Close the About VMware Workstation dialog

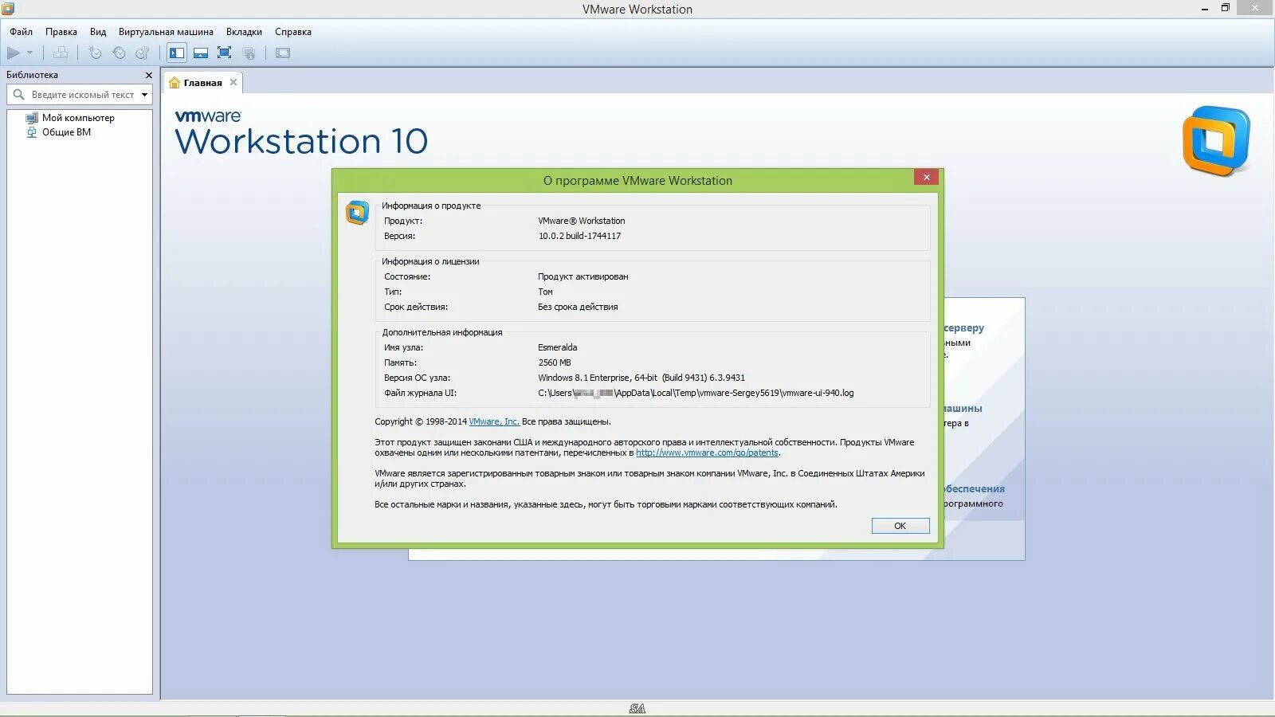926,178
